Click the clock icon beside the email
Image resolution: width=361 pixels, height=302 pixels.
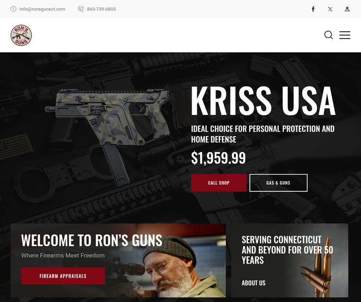tap(13, 9)
